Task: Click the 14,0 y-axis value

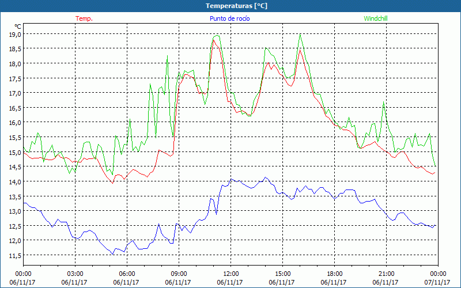Action: [15, 181]
